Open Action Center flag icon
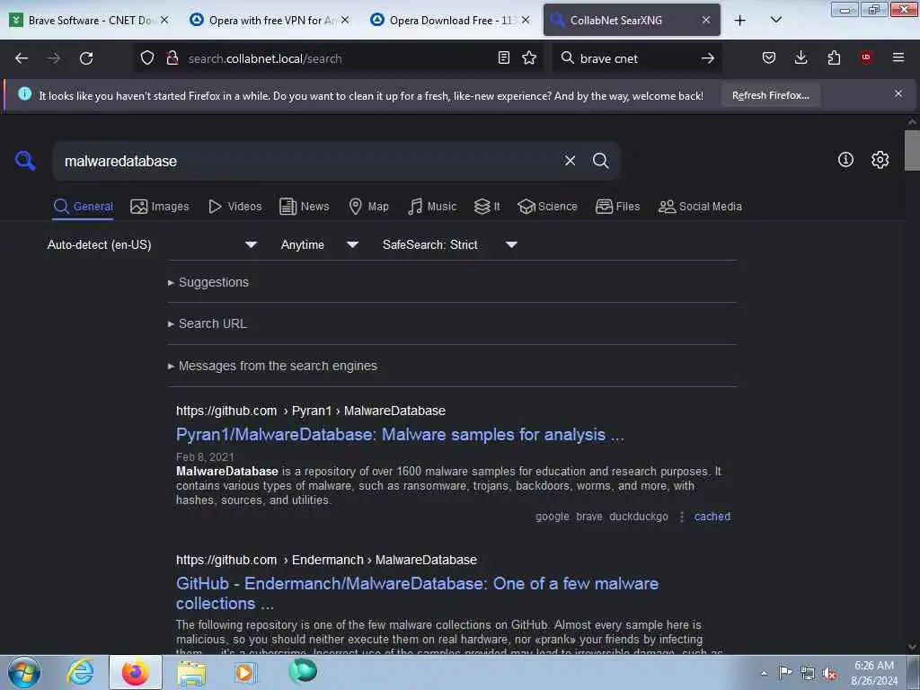 point(784,673)
